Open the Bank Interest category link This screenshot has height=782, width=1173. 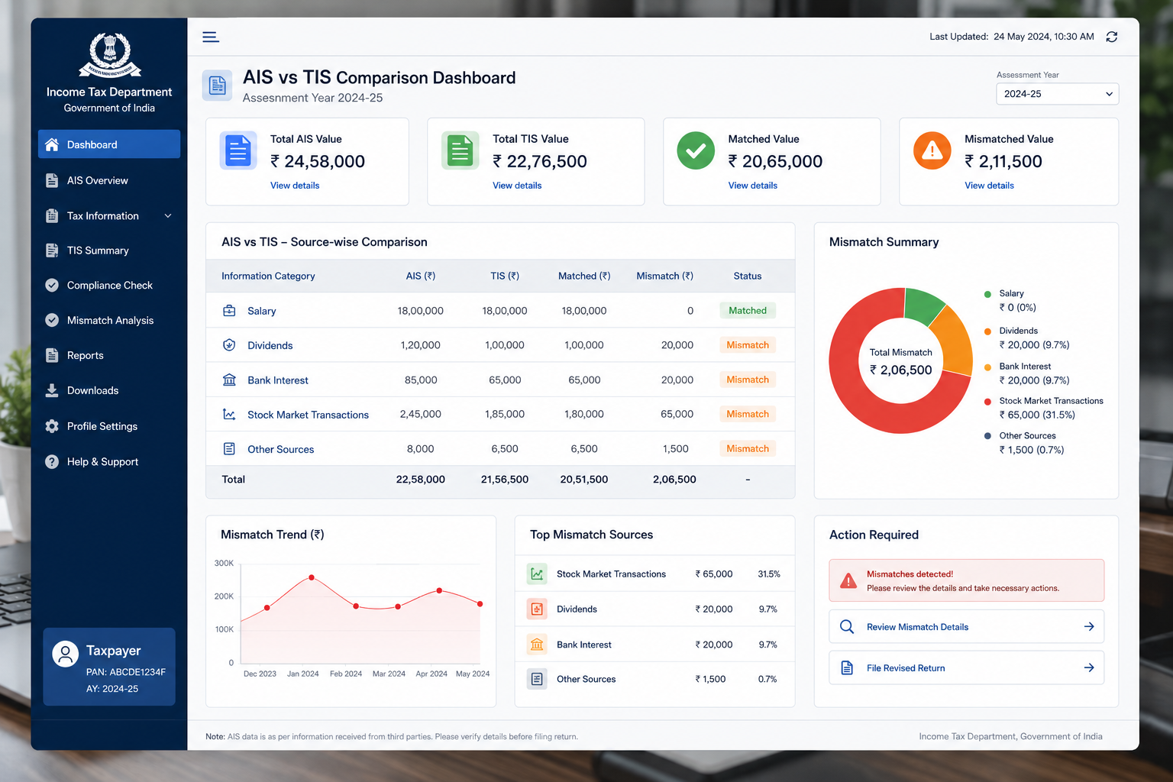(x=278, y=380)
